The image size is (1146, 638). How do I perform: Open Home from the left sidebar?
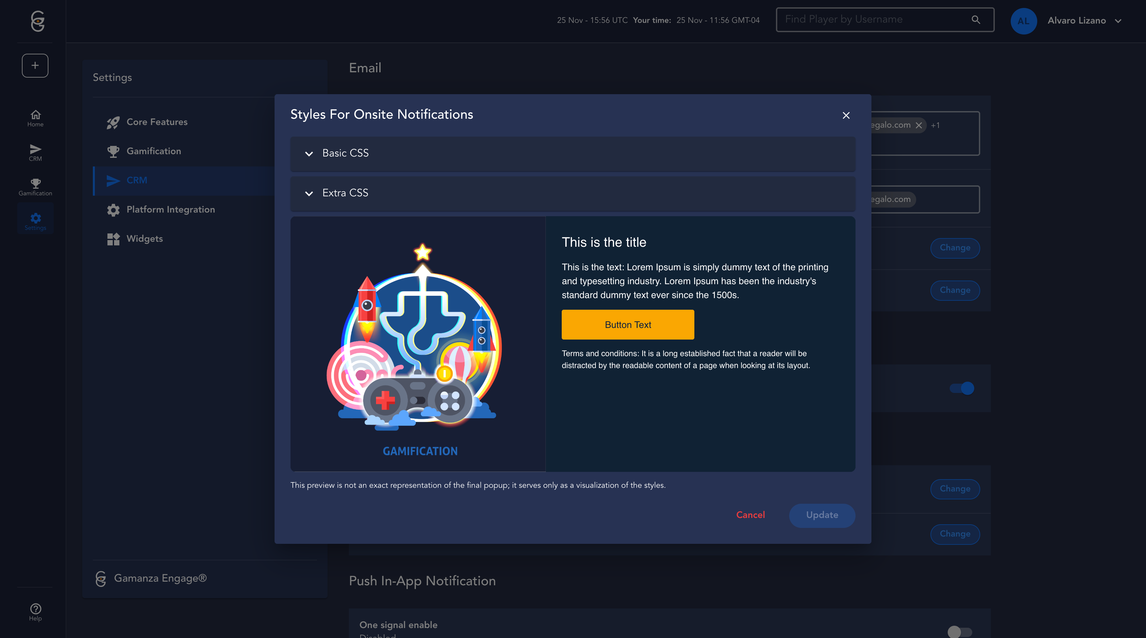coord(35,118)
